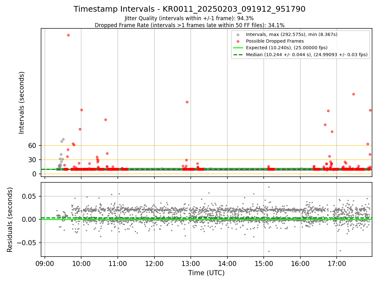This screenshot has height=284, width=379.
Task: Click the red dropped-frame point just before 13:00 at the plot's mid-height
Action: (187, 102)
